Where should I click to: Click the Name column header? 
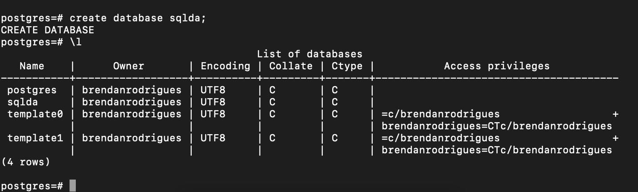32,66
